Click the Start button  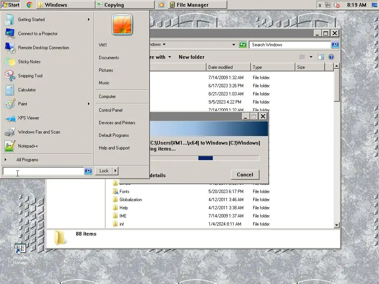point(10,5)
